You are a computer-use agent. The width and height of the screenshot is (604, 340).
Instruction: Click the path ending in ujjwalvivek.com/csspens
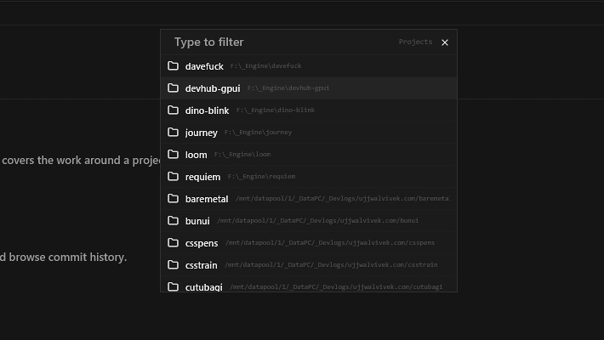(x=330, y=242)
